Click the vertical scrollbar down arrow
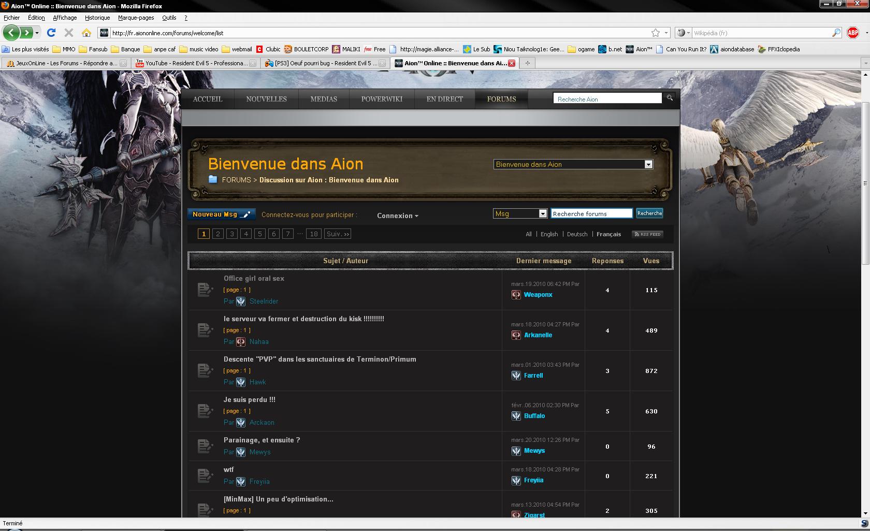 click(x=865, y=513)
